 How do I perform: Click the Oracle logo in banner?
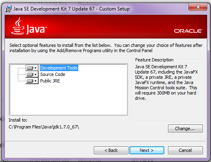coord(188,31)
